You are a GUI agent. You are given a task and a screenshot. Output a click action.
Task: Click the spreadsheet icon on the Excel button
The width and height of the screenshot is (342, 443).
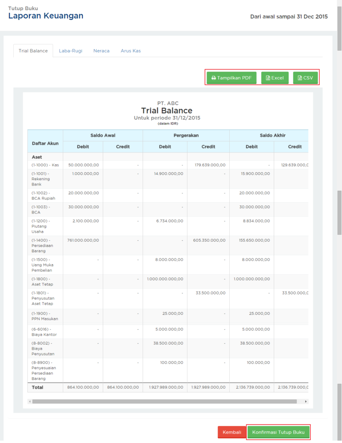pyautogui.click(x=268, y=78)
